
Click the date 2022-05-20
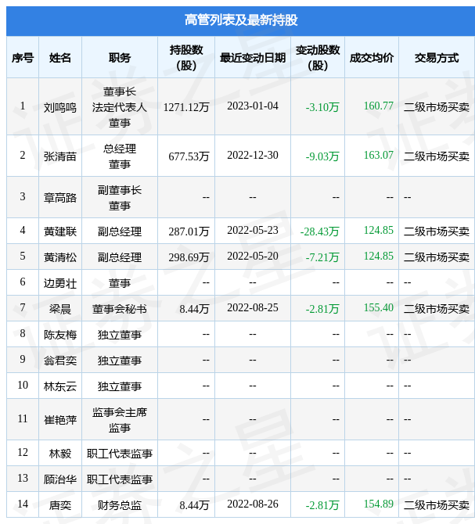(x=253, y=256)
